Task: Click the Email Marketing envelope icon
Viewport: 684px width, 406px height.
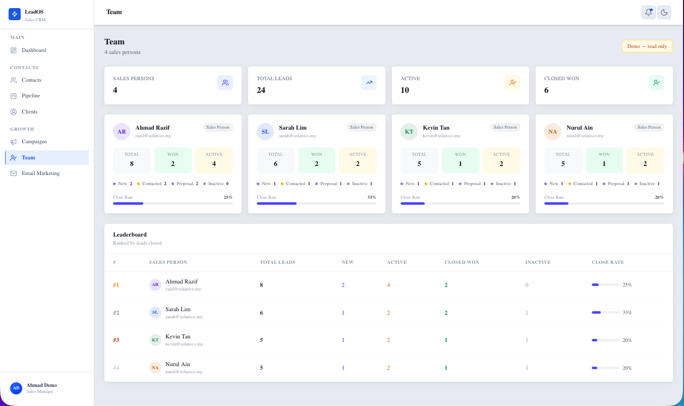Action: 14,173
